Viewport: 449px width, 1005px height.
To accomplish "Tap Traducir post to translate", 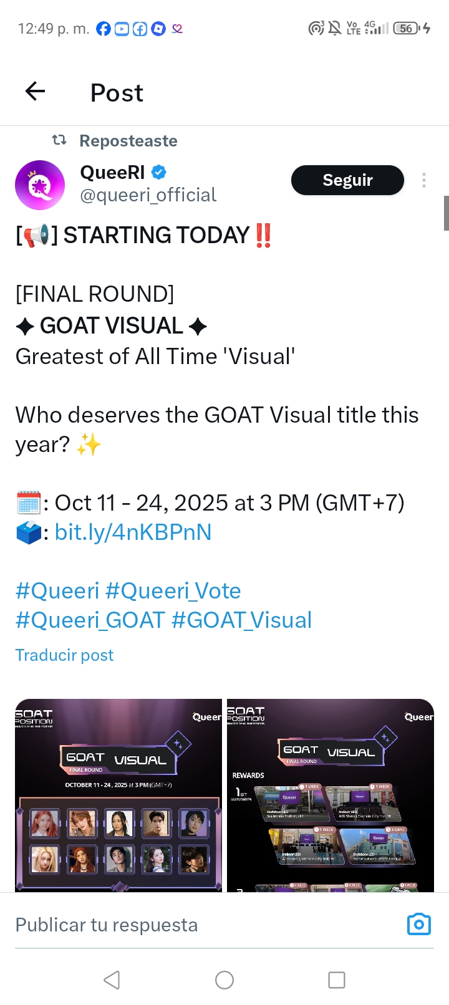I will click(x=64, y=655).
